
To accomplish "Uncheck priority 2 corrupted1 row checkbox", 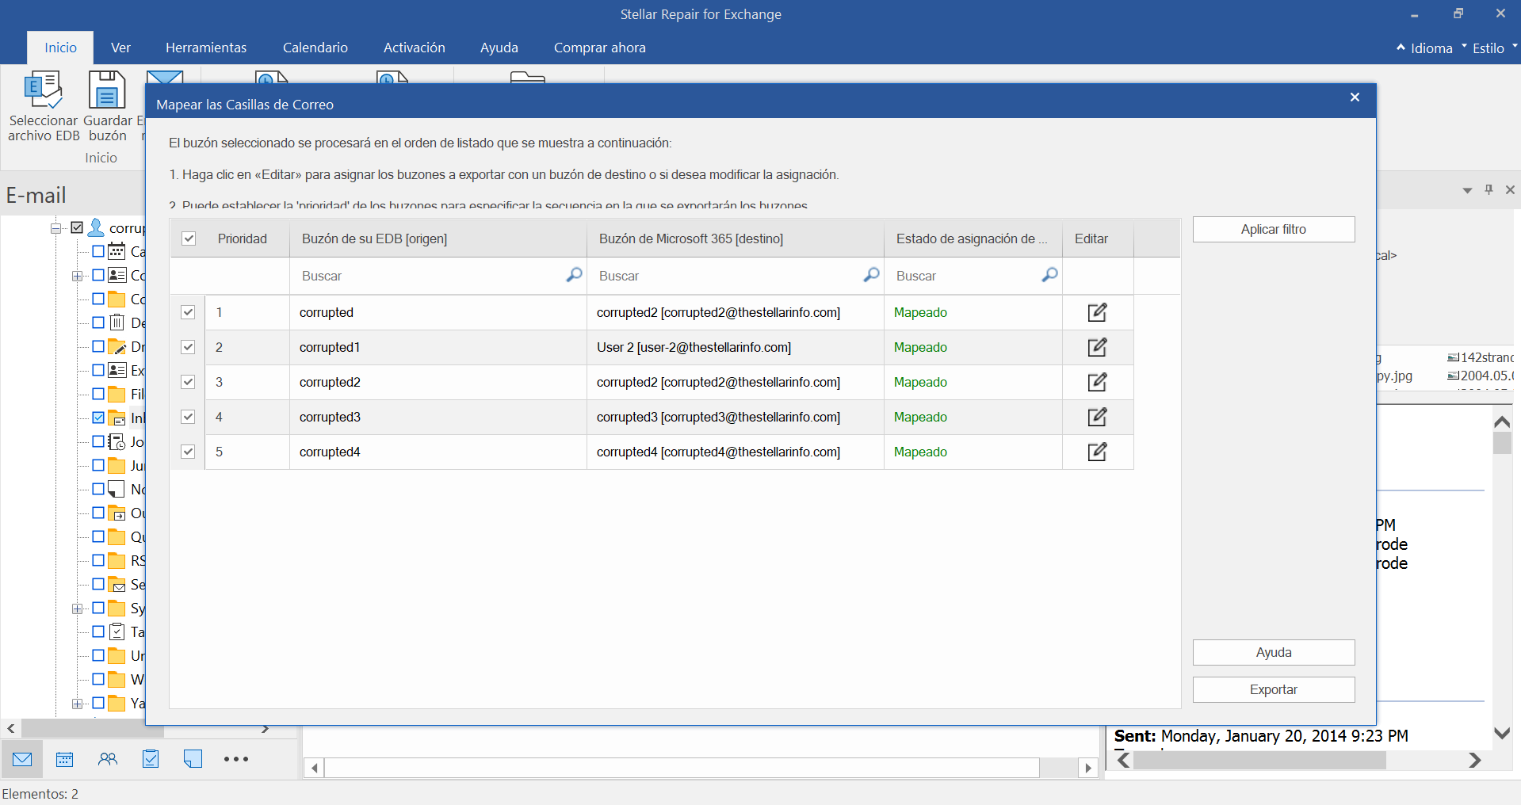I will pyautogui.click(x=188, y=347).
